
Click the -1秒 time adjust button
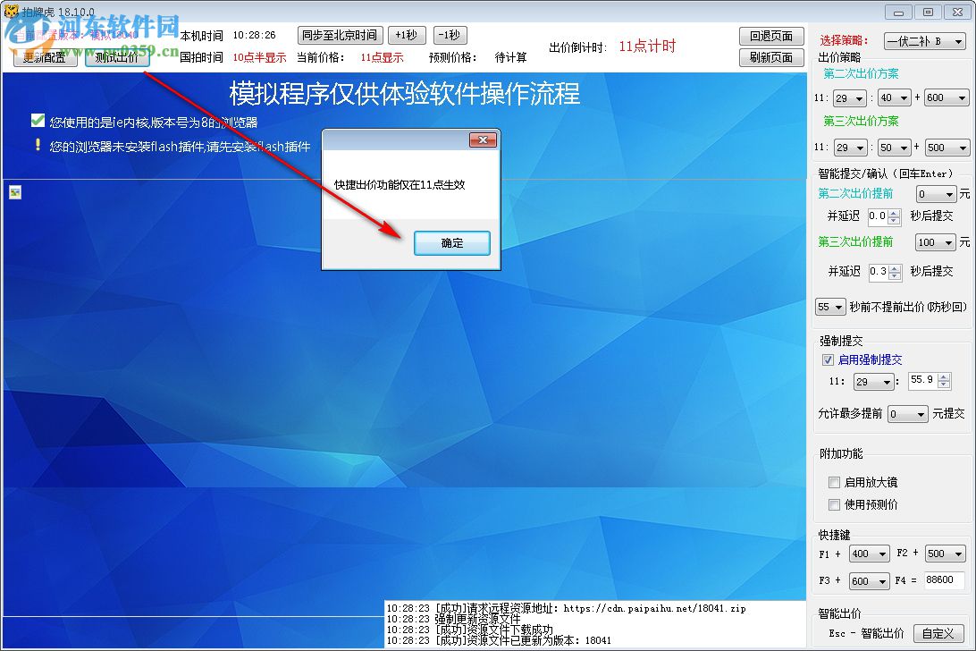coord(450,35)
